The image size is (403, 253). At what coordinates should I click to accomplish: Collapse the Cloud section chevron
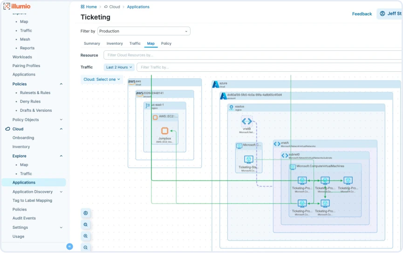tap(61, 129)
